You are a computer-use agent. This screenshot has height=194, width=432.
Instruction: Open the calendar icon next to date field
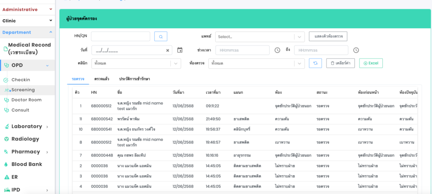[180, 50]
